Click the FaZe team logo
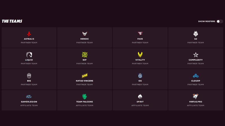The width and height of the screenshot is (225, 126). (140, 34)
